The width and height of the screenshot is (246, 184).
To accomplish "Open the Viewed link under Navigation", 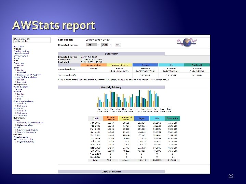I will coord(17,92).
